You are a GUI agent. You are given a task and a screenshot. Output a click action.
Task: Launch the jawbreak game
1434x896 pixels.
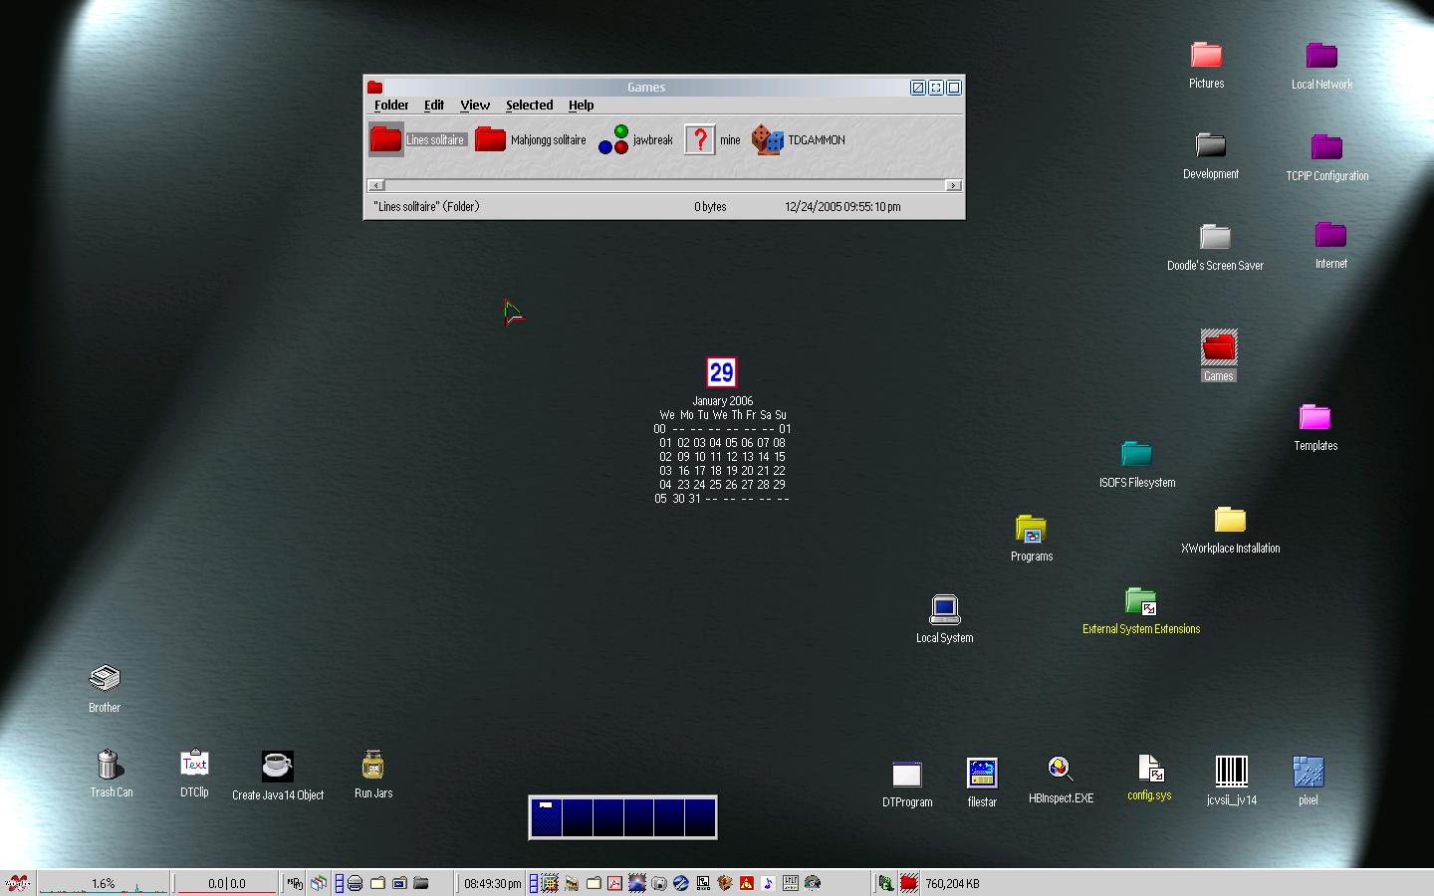pos(613,140)
